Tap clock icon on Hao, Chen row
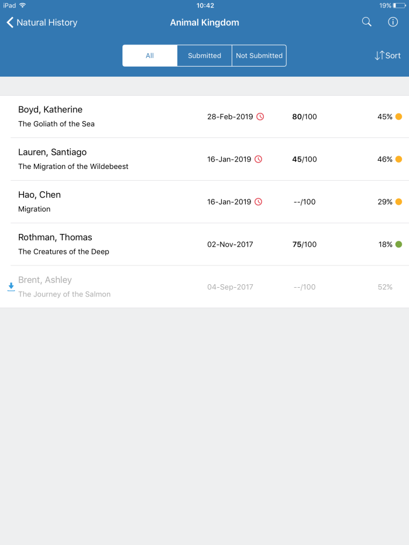 tap(259, 202)
